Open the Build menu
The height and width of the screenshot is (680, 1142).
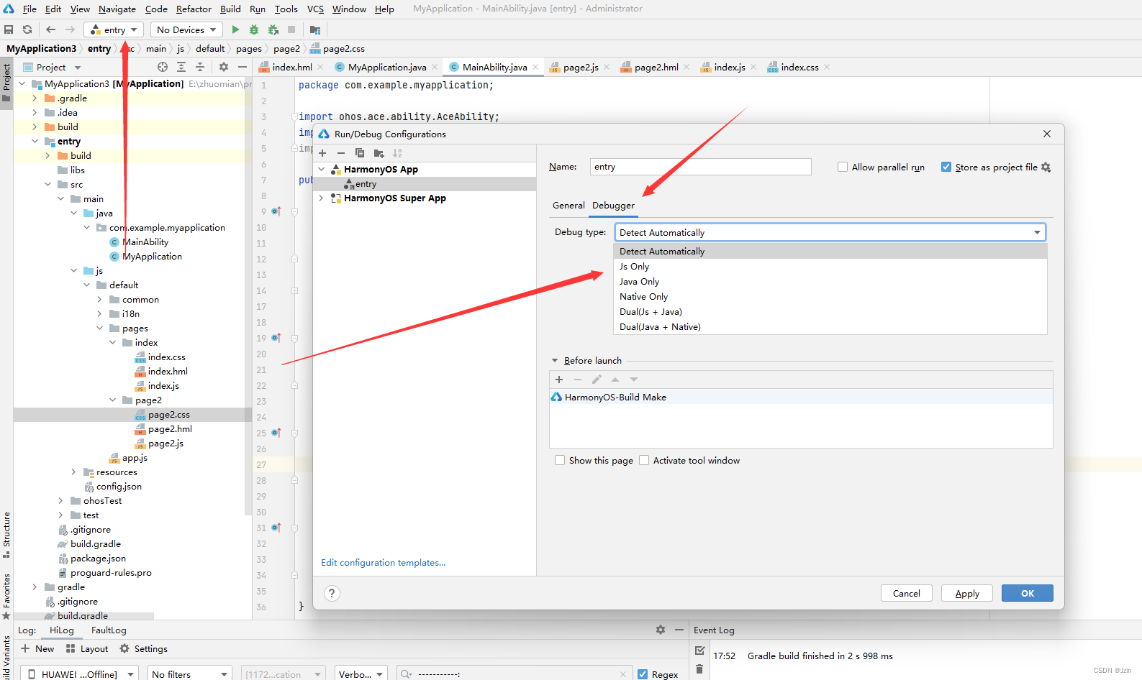(230, 9)
